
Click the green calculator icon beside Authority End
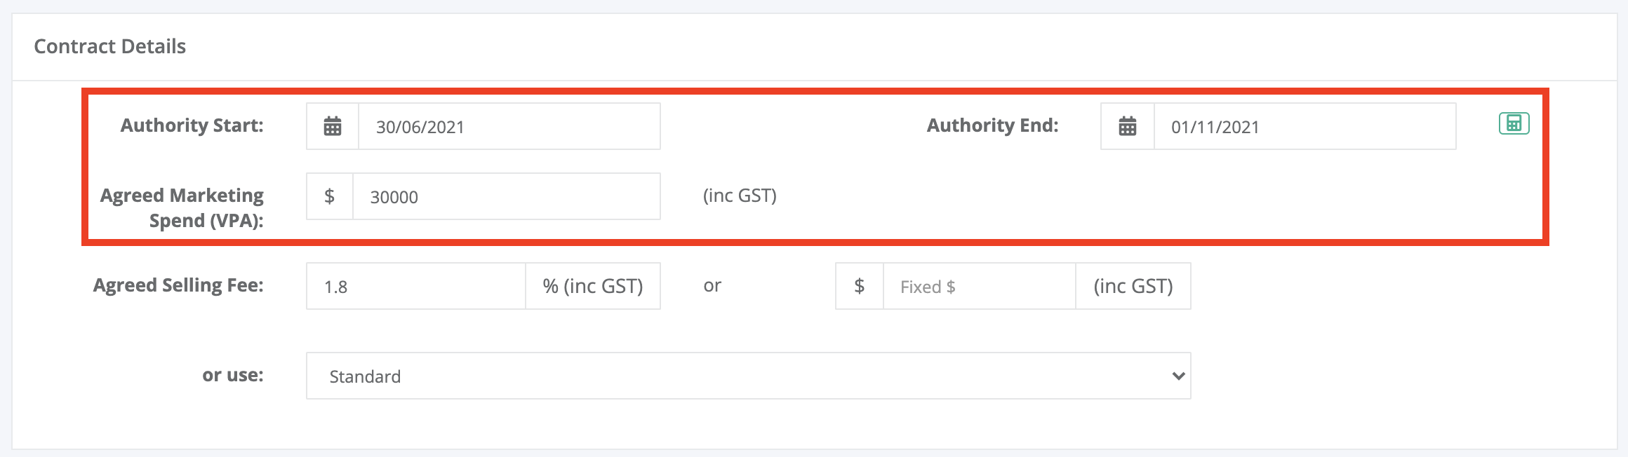pyautogui.click(x=1514, y=123)
